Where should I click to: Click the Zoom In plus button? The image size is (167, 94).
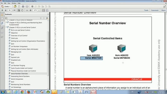(31, 10)
